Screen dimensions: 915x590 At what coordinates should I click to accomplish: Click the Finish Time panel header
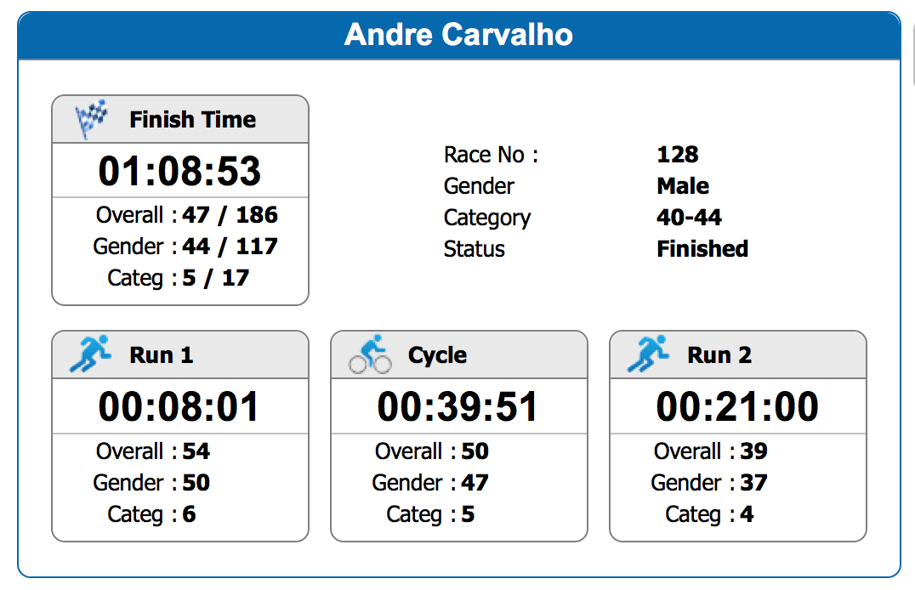[x=192, y=120]
